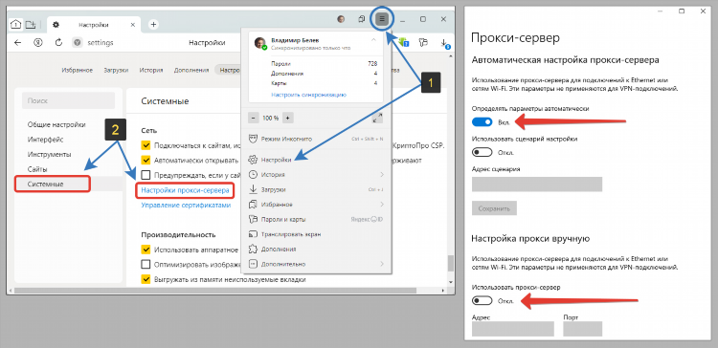Click the fullscreen arrows icon in menu
Screen dimensions: 718x348
point(377,118)
